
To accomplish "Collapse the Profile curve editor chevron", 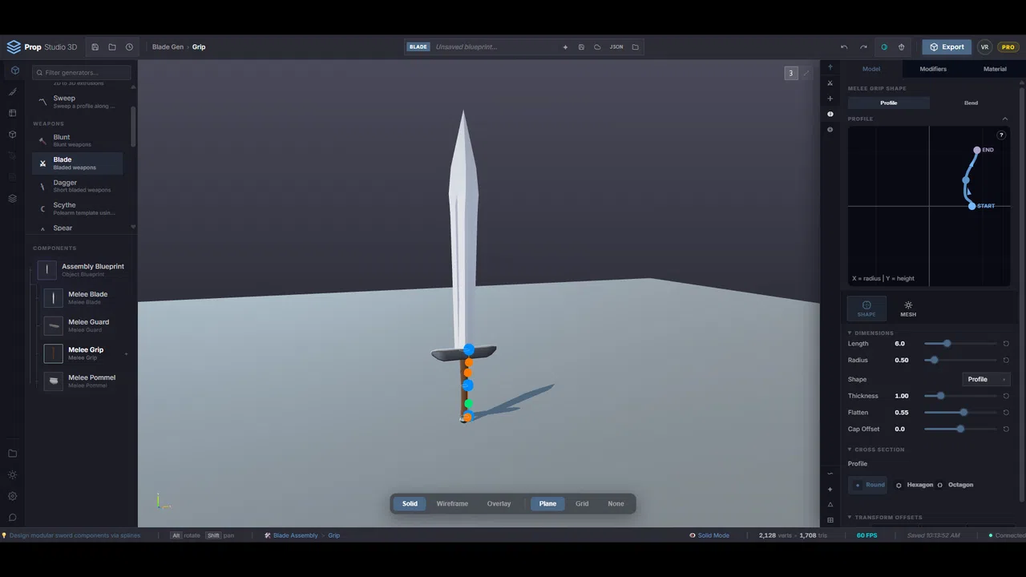I will (x=1005, y=119).
